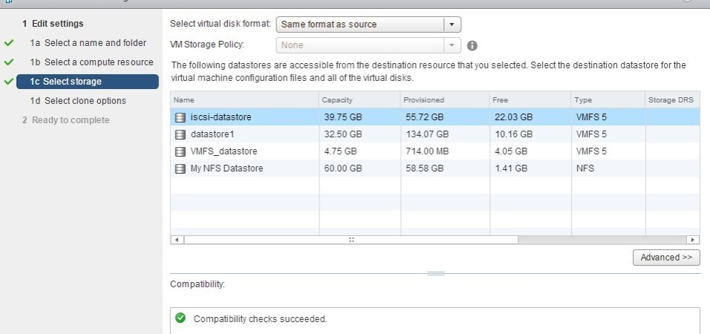Go to step 1d Select clone options
The width and height of the screenshot is (710, 334).
pos(78,100)
